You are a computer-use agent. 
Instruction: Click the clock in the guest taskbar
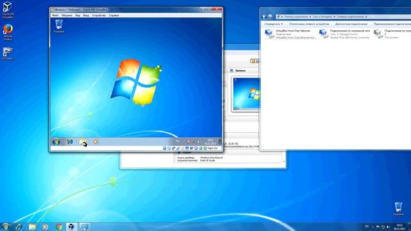click(210, 142)
